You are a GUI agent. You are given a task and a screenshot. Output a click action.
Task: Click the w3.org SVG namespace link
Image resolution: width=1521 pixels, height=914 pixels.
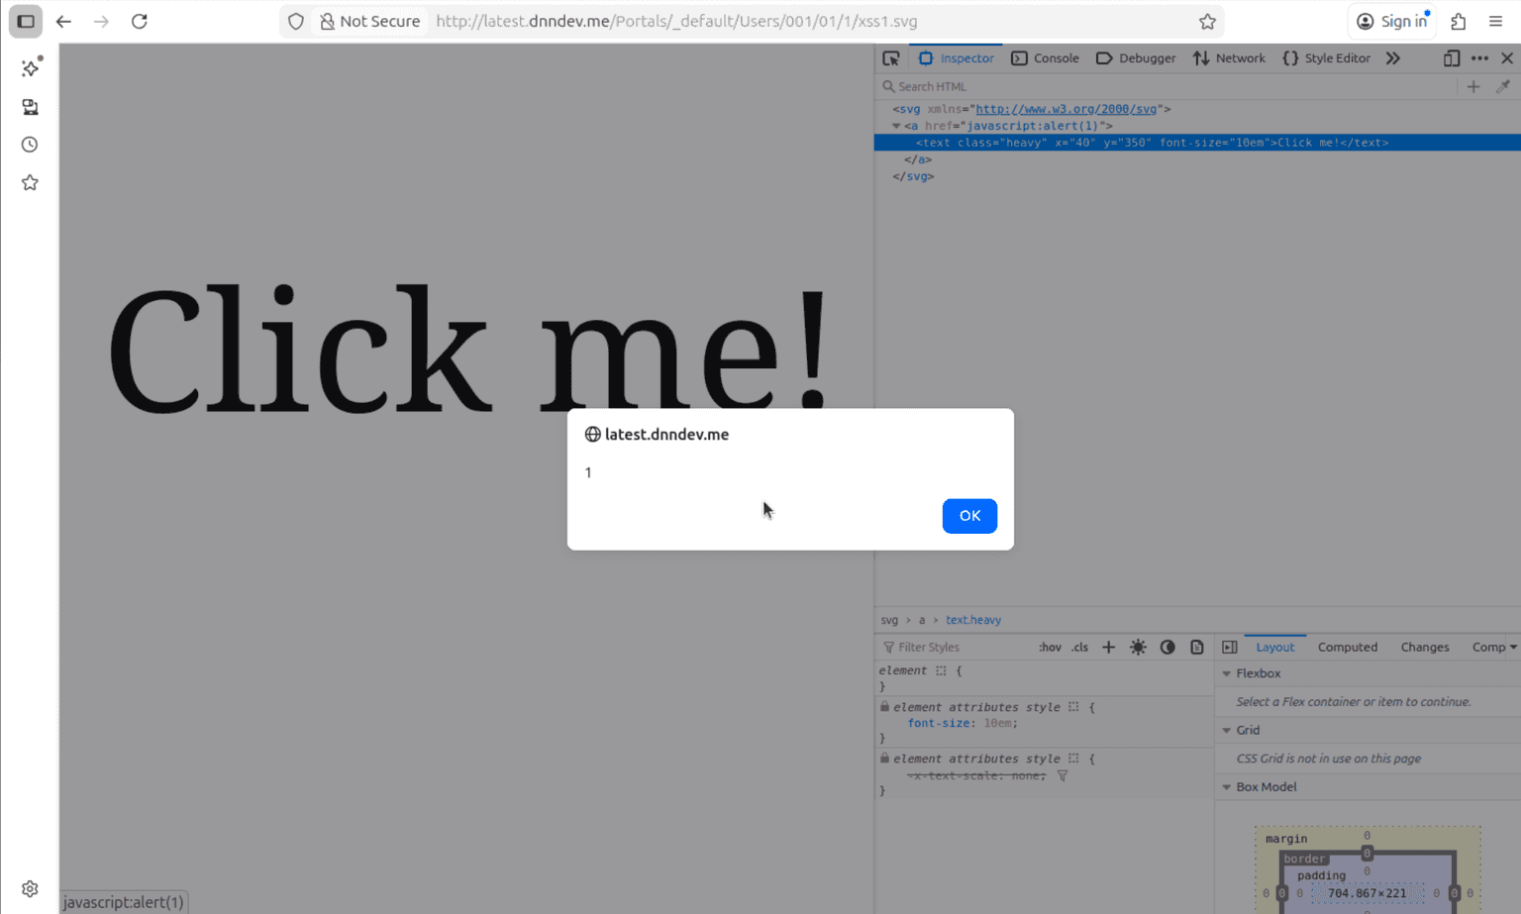pyautogui.click(x=1065, y=109)
